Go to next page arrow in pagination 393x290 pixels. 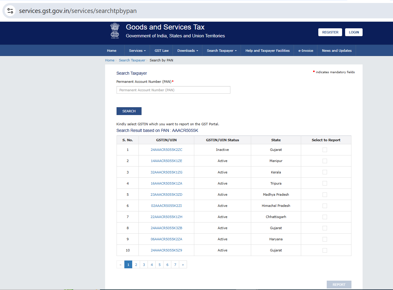[x=183, y=265]
